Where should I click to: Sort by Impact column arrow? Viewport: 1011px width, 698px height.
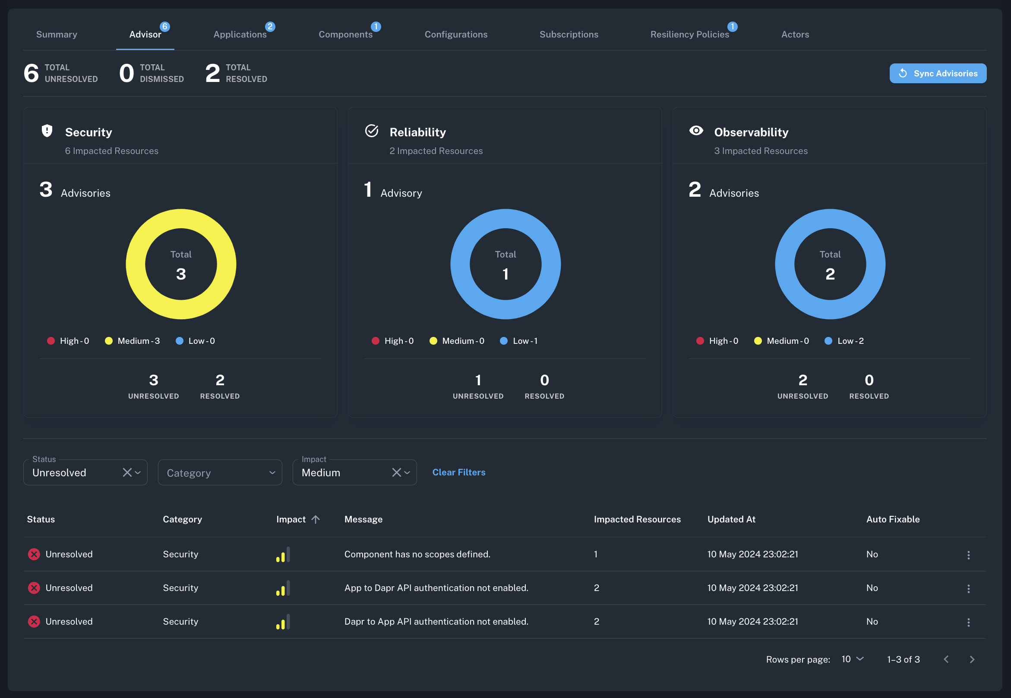pos(316,519)
